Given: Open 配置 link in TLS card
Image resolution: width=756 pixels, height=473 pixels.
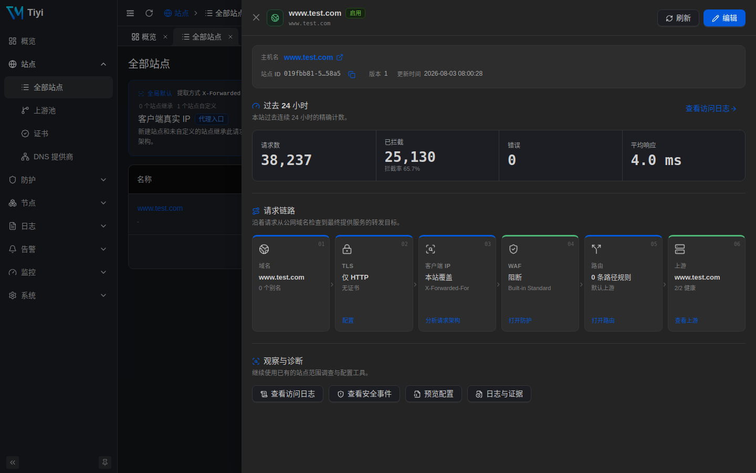Looking at the screenshot, I should click(x=348, y=321).
